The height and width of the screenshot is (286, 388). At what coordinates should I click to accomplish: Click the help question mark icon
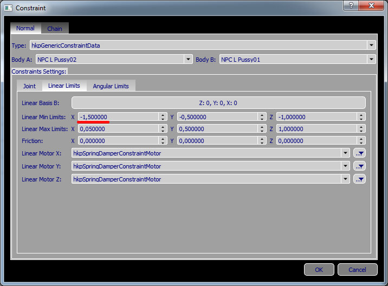[352, 5]
